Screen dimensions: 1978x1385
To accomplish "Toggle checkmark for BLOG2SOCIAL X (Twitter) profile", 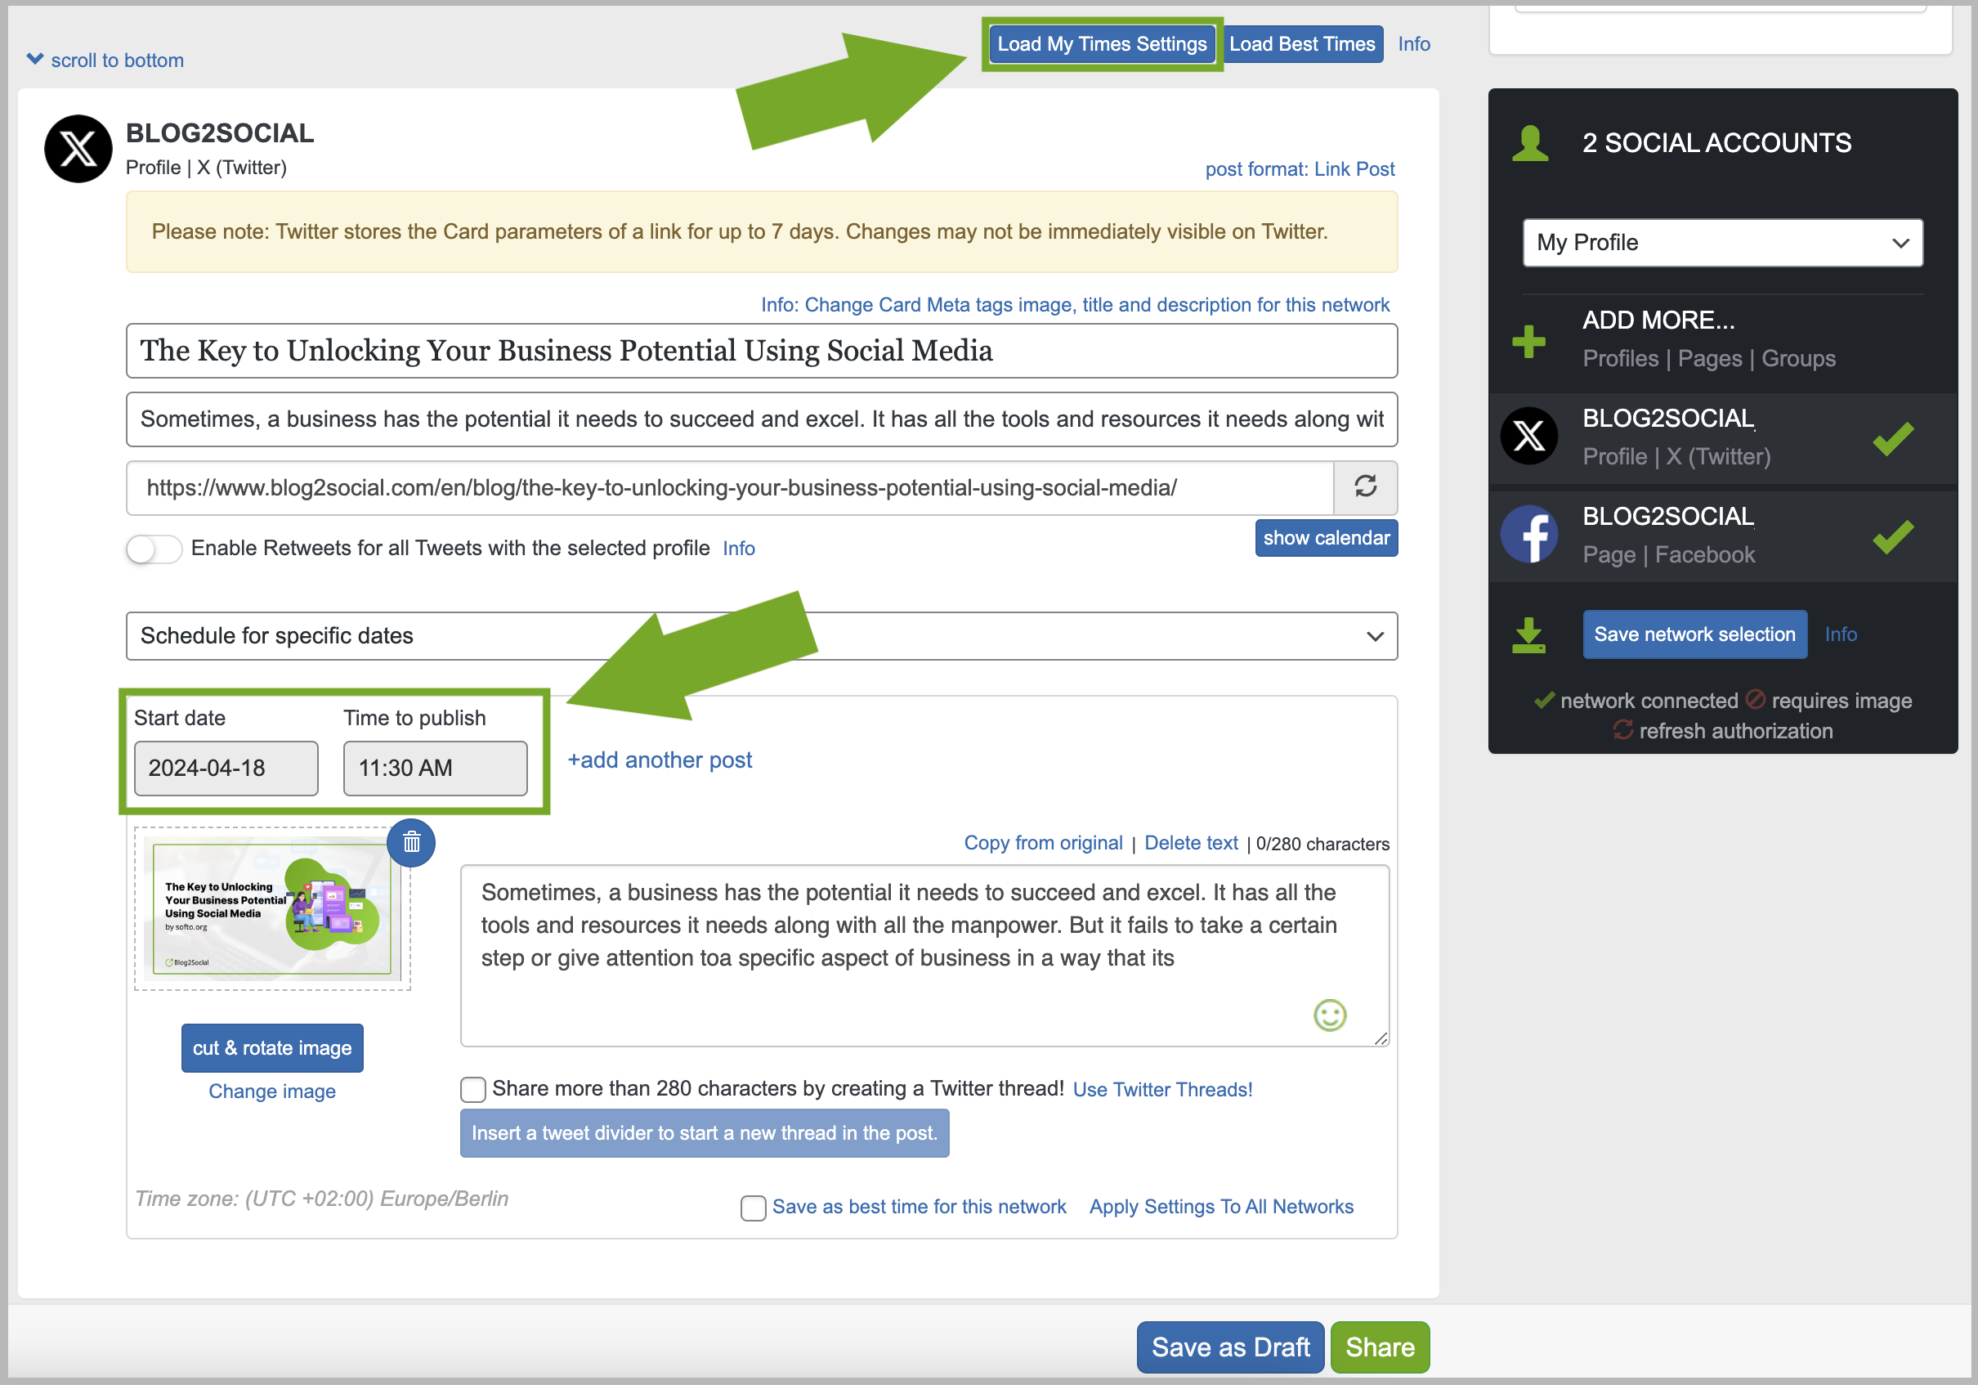I will point(1893,439).
